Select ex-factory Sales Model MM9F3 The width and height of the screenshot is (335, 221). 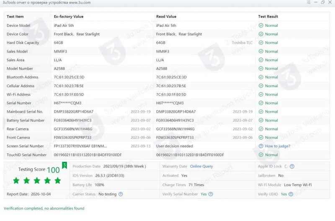tap(60, 51)
